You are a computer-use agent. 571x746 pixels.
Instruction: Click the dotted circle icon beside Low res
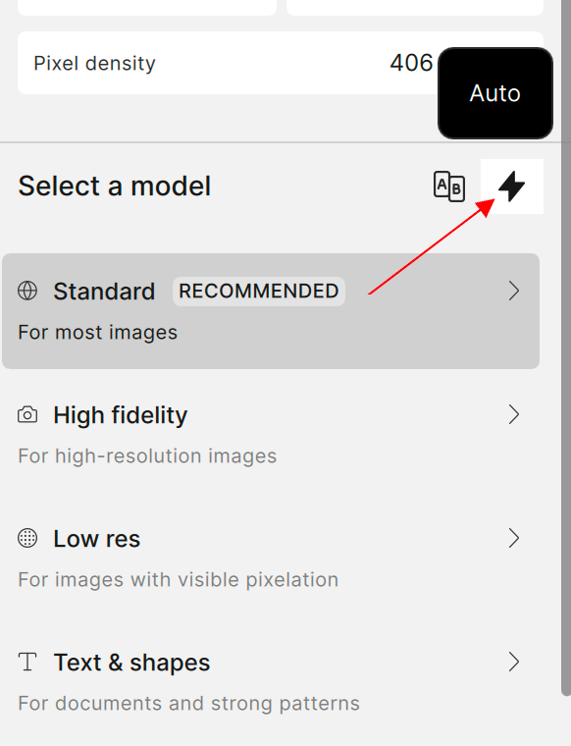pos(27,538)
